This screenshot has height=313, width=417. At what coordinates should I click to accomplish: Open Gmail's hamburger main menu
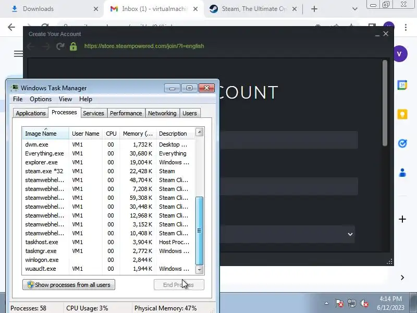(18, 54)
